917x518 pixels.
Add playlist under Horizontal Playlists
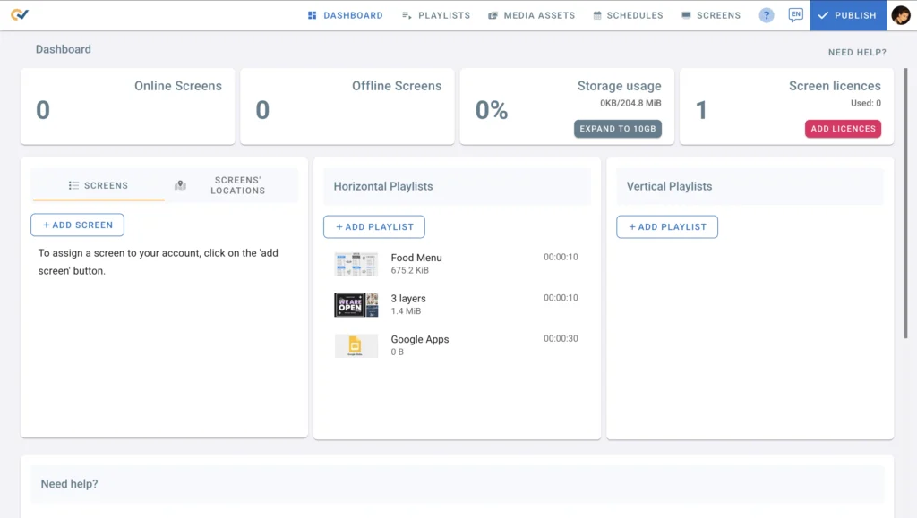point(374,226)
